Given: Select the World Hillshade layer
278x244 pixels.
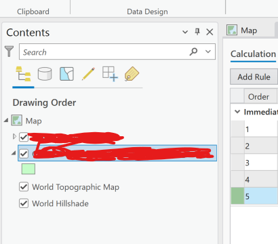Looking at the screenshot, I should (60, 203).
